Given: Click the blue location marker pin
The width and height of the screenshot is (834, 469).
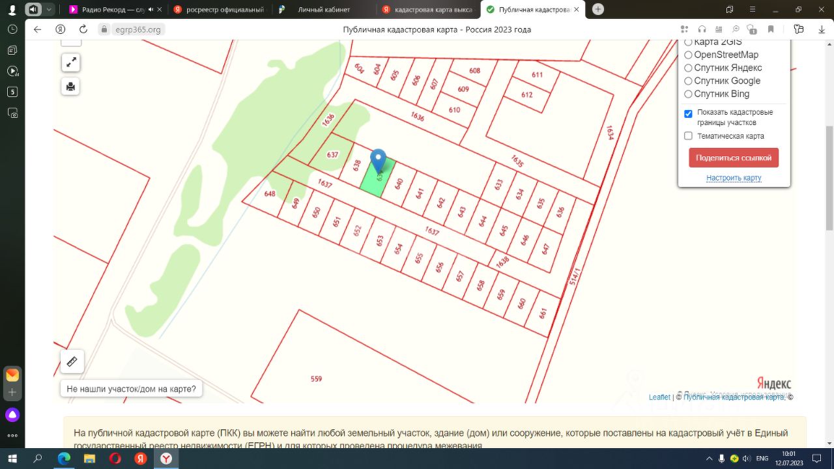Looking at the screenshot, I should point(378,160).
